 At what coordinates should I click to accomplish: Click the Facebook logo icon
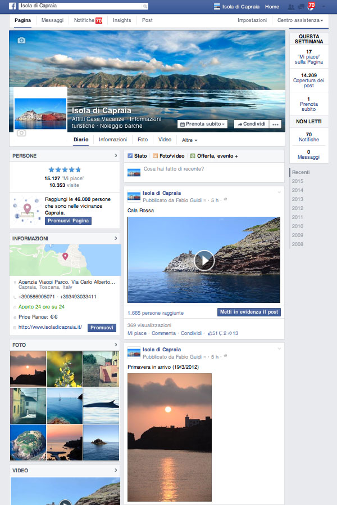point(12,6)
